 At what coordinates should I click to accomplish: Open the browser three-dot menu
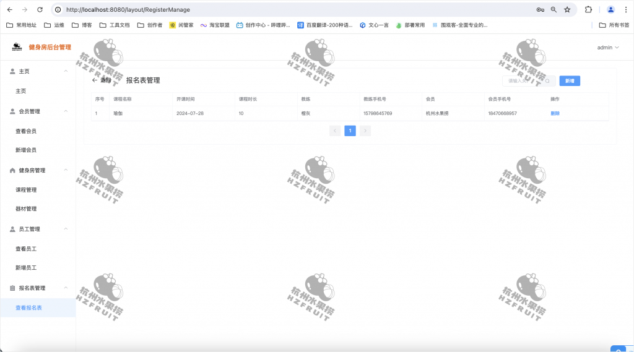pyautogui.click(x=625, y=10)
